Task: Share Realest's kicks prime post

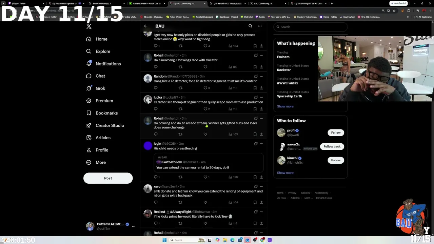Action: (261, 223)
